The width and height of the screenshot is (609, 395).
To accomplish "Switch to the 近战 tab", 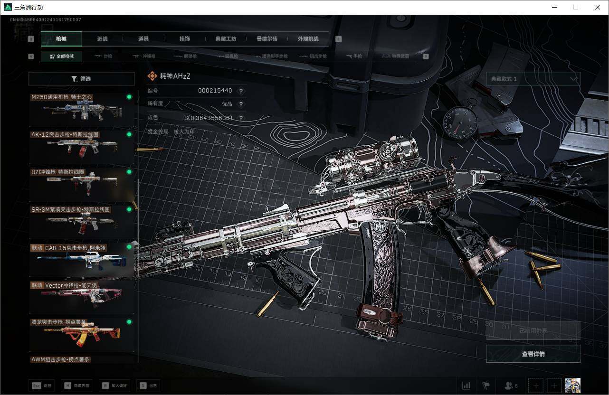I will click(102, 39).
